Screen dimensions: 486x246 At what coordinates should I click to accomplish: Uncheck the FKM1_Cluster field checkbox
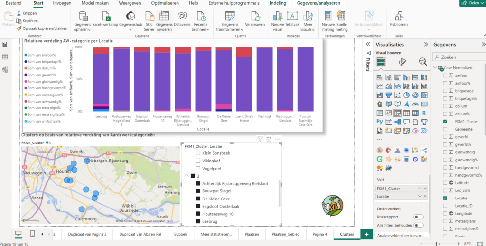(445, 122)
